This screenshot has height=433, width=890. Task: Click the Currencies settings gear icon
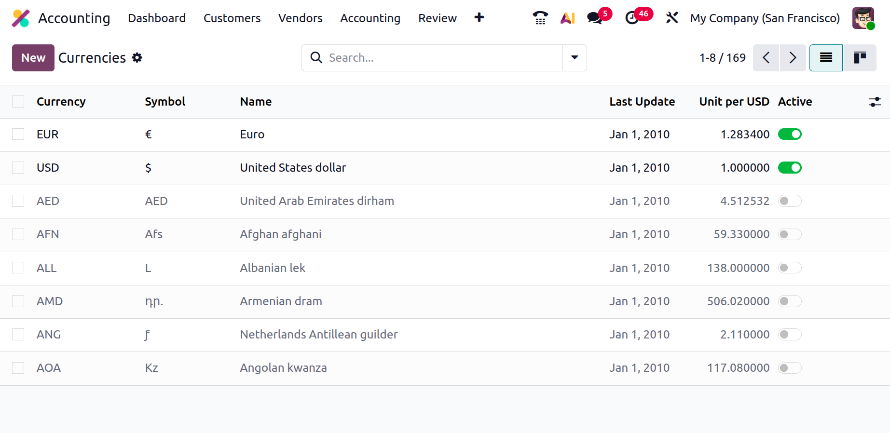pyautogui.click(x=137, y=58)
